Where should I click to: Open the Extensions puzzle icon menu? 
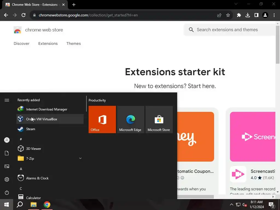tap(239, 15)
